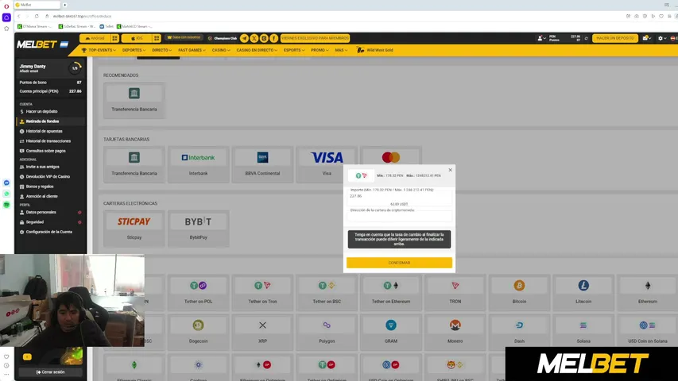
Task: Select the Bitcoin cryptocurrency option
Action: [x=519, y=292]
